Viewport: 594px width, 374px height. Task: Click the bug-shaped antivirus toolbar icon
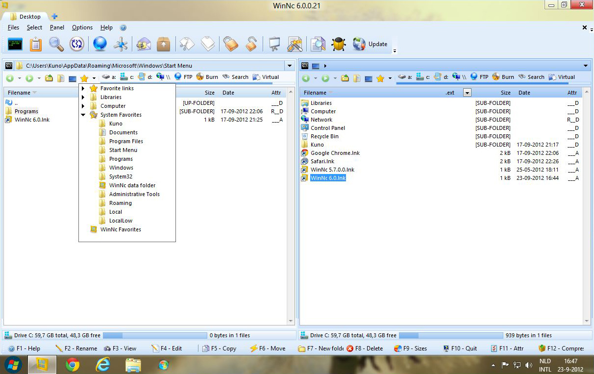point(339,44)
